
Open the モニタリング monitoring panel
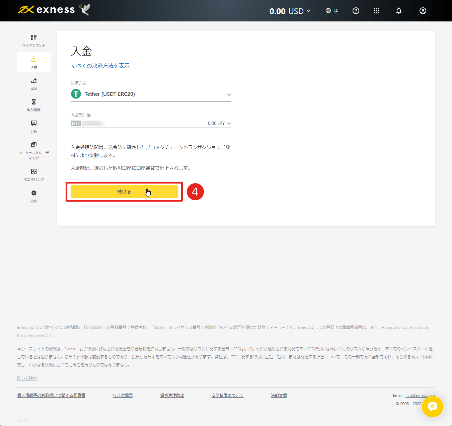[x=33, y=174]
